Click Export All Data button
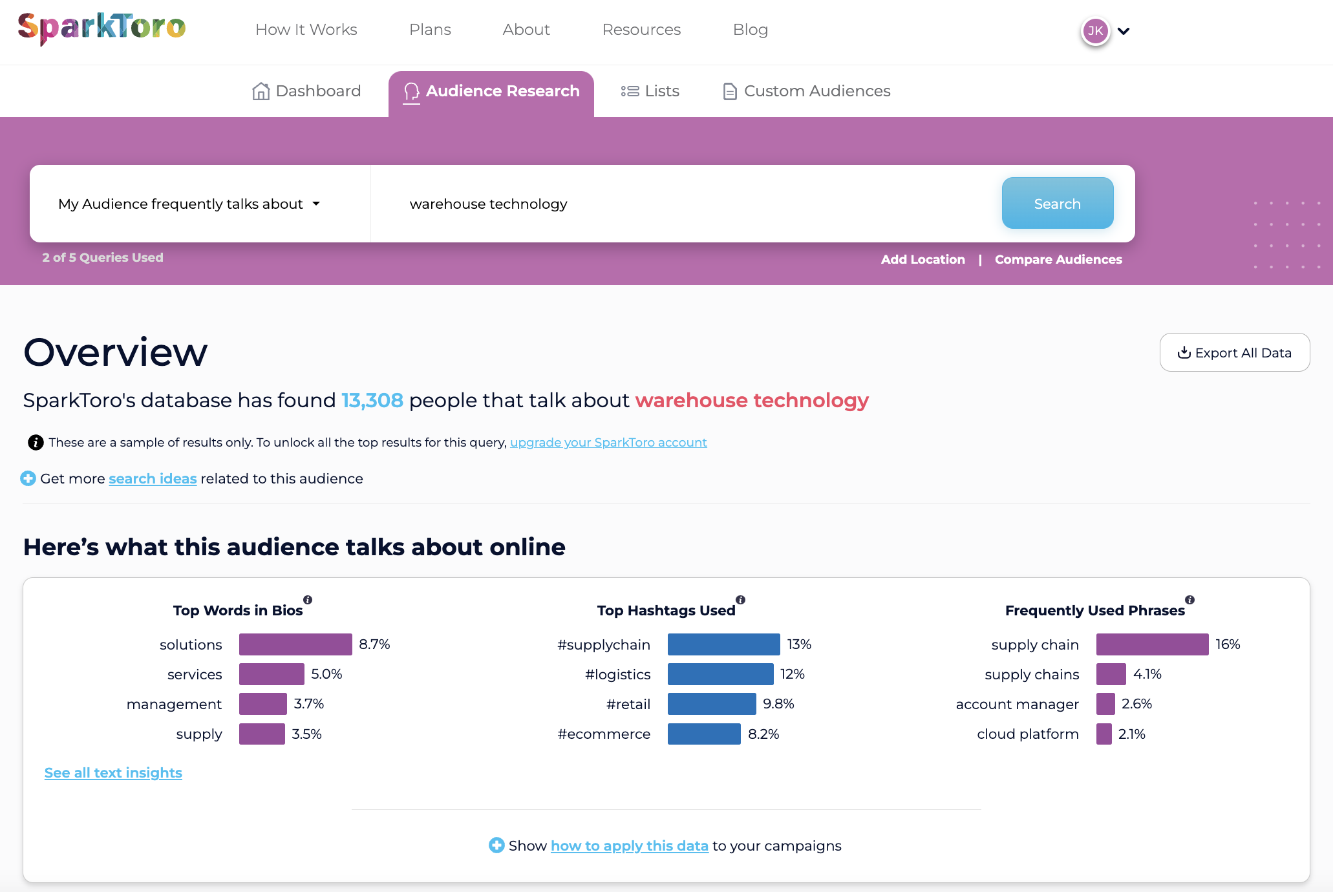Viewport: 1333px width, 892px height. pos(1234,352)
